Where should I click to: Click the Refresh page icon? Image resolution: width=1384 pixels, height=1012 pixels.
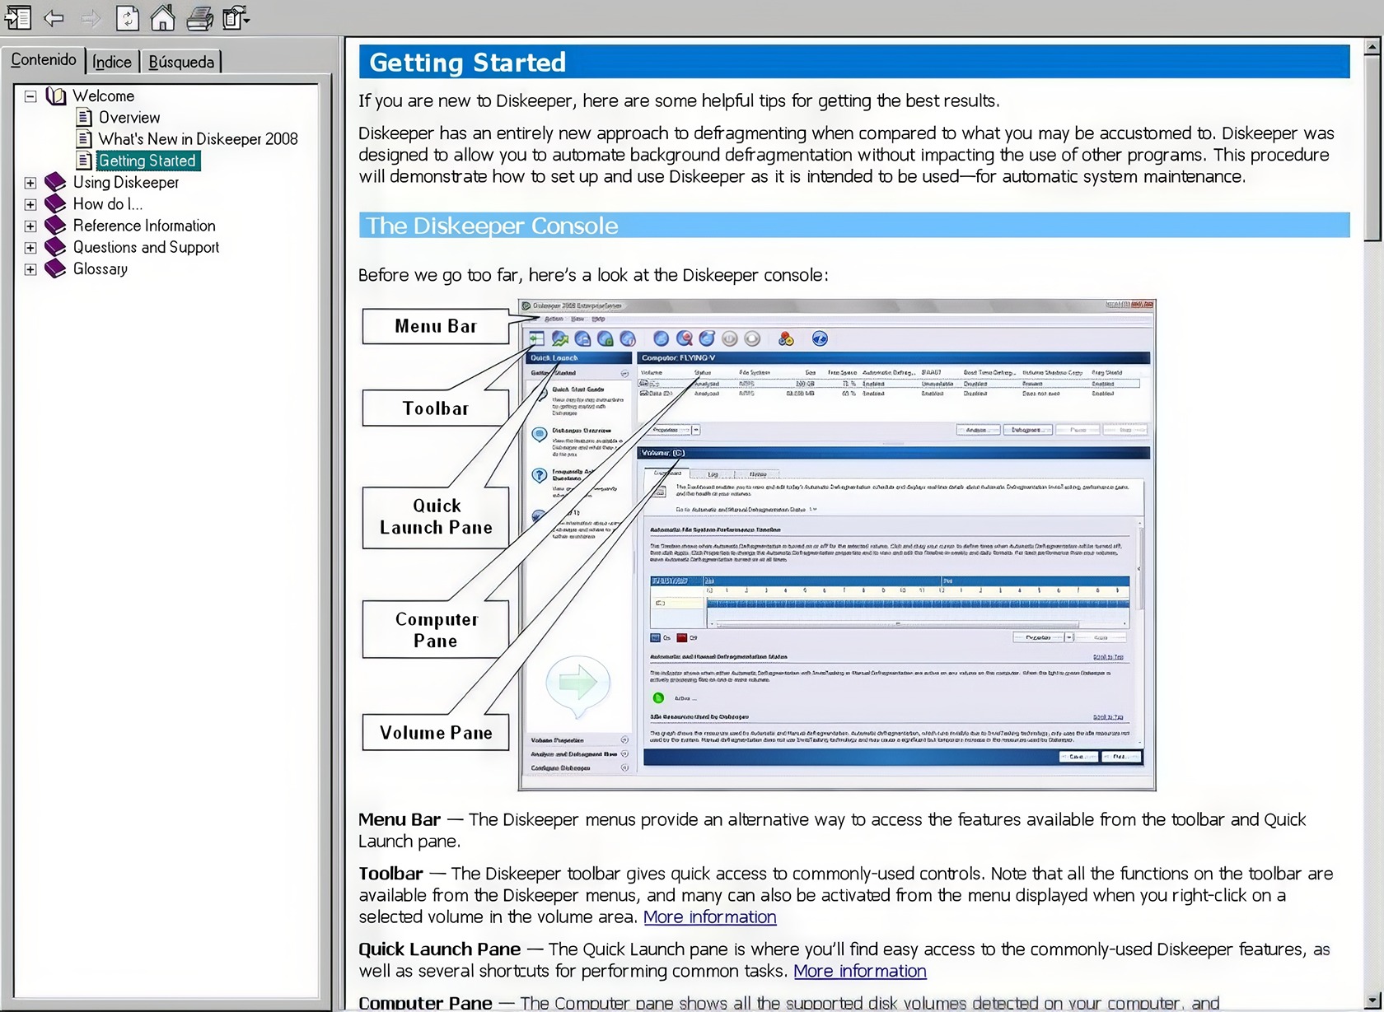pos(127,17)
